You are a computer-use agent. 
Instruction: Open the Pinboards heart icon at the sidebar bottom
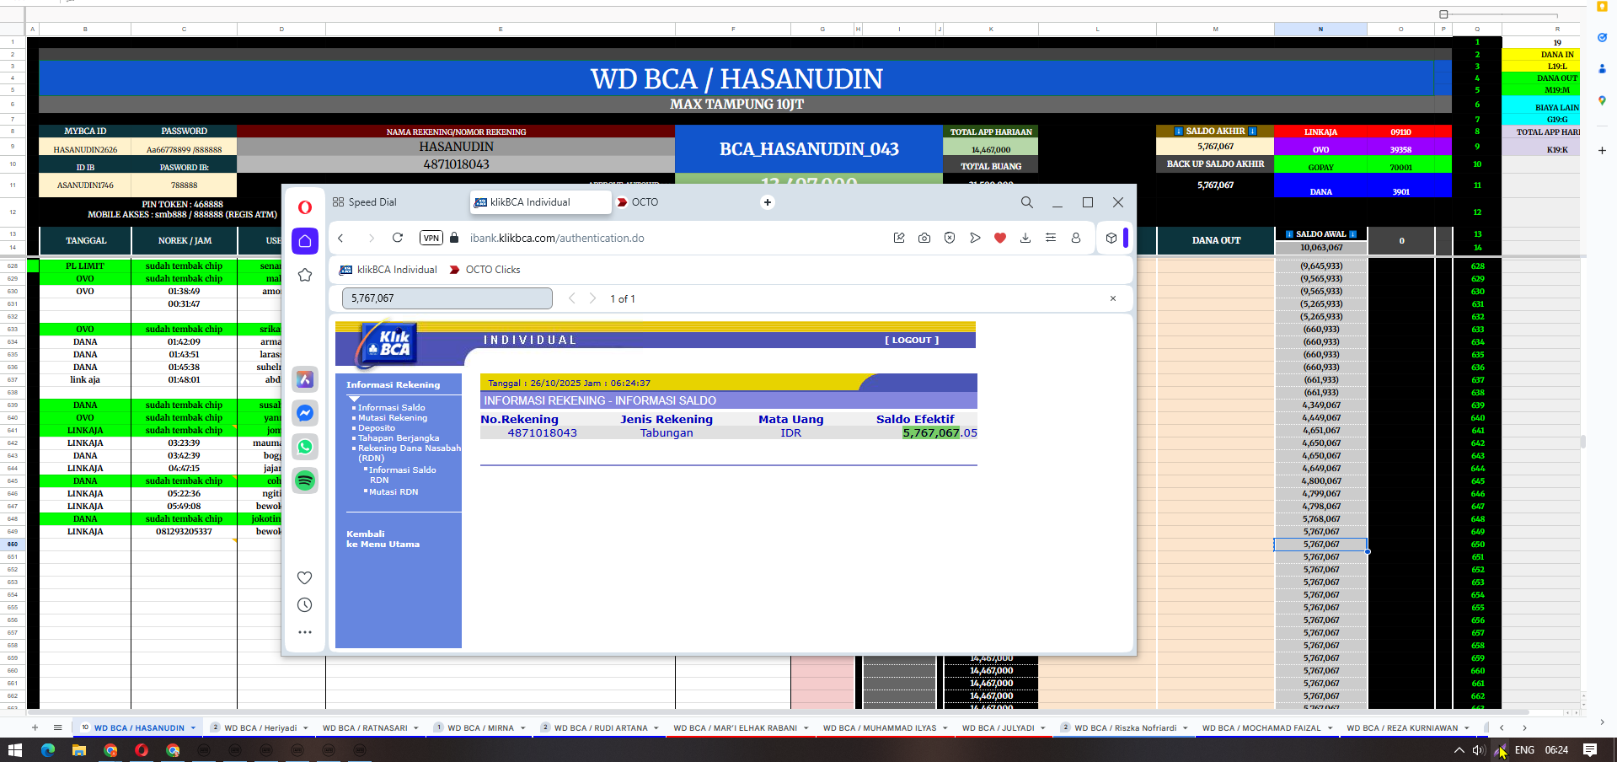click(305, 577)
